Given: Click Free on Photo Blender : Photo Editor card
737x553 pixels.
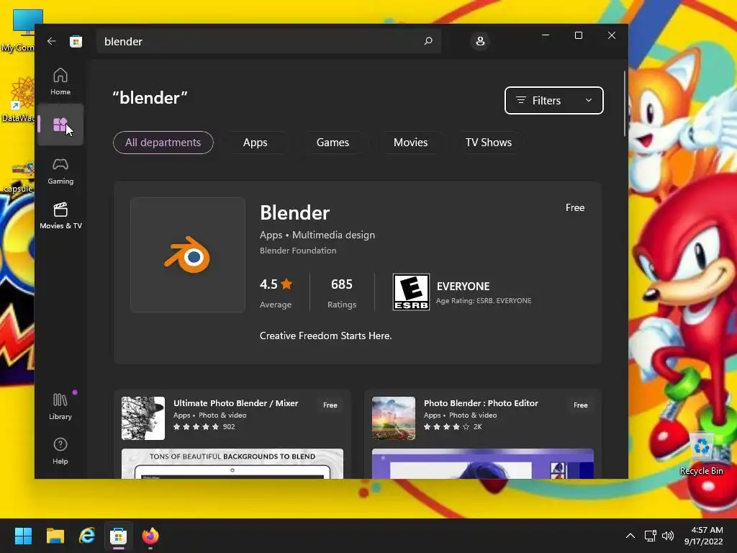Looking at the screenshot, I should click(581, 405).
